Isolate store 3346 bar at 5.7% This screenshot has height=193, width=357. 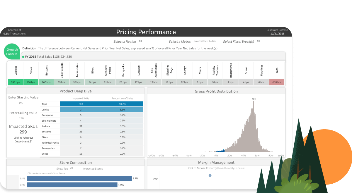79,178
